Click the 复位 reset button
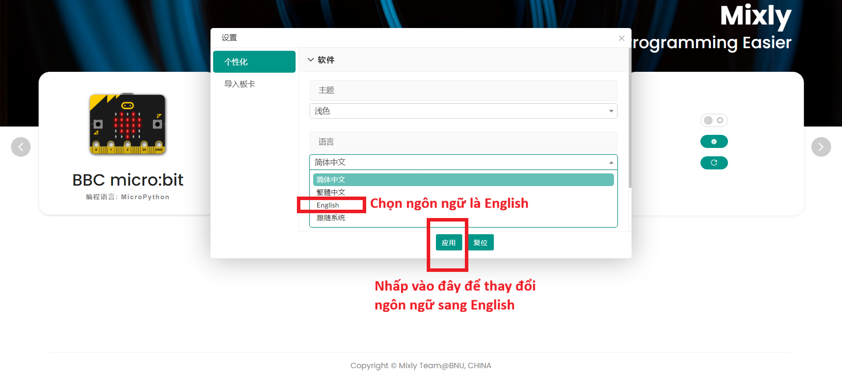 [481, 243]
